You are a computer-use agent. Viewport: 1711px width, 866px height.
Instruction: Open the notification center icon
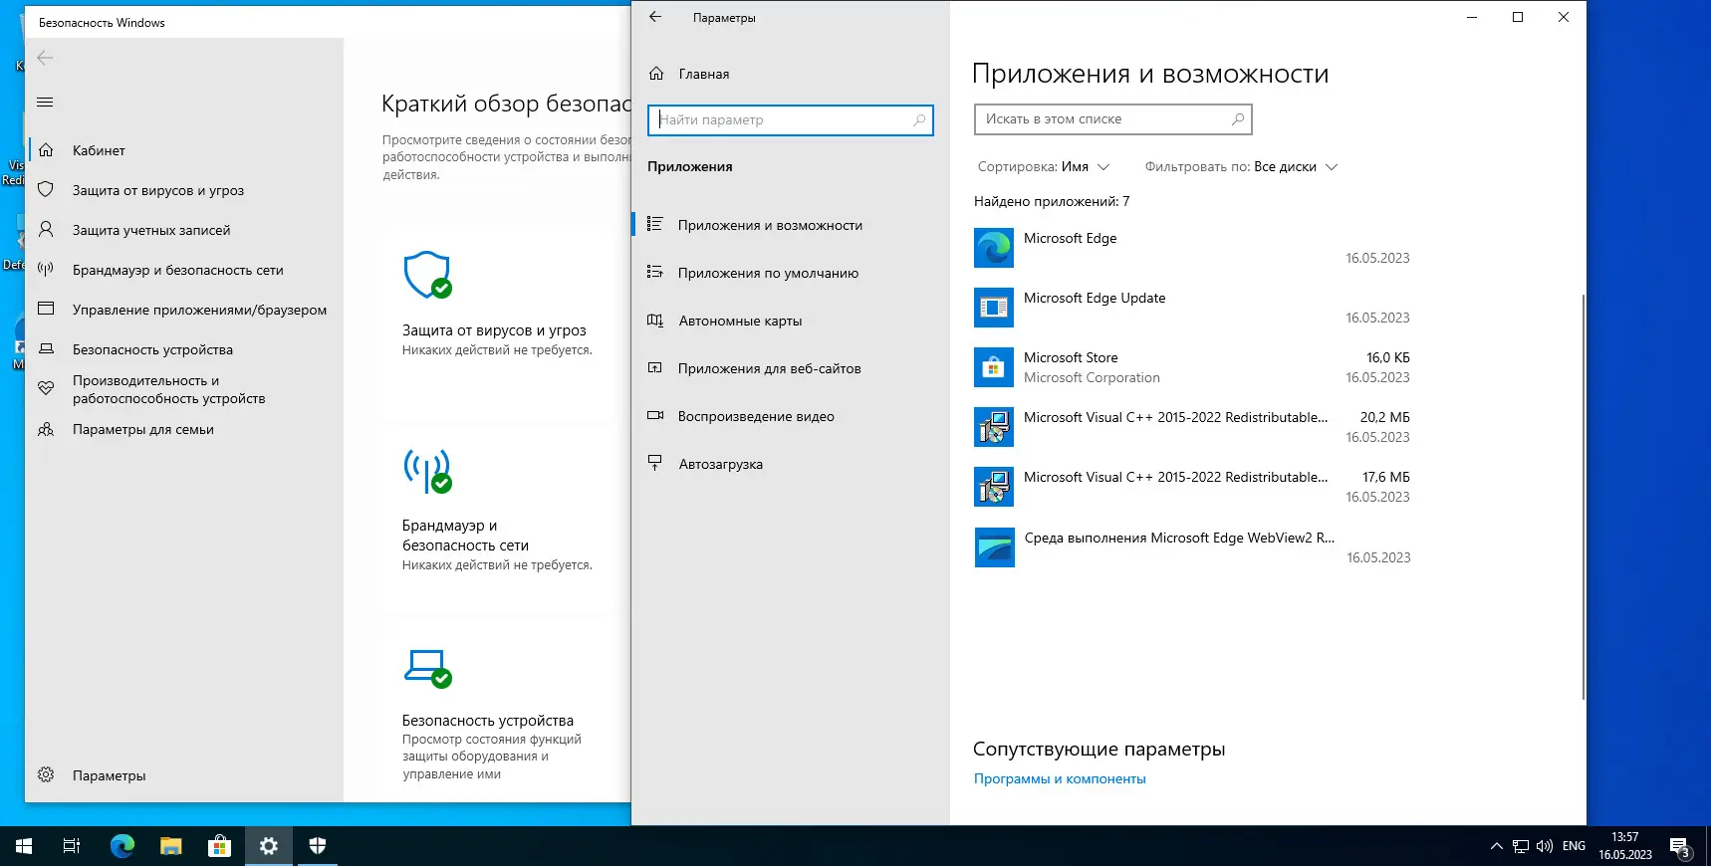1681,847
